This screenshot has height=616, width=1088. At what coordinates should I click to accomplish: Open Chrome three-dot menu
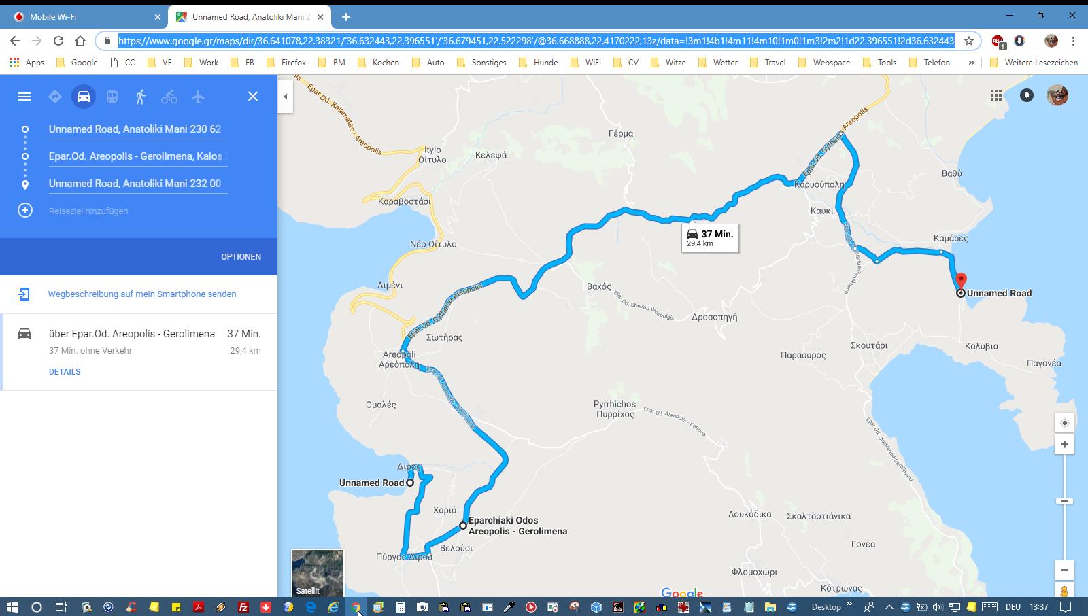click(1073, 41)
